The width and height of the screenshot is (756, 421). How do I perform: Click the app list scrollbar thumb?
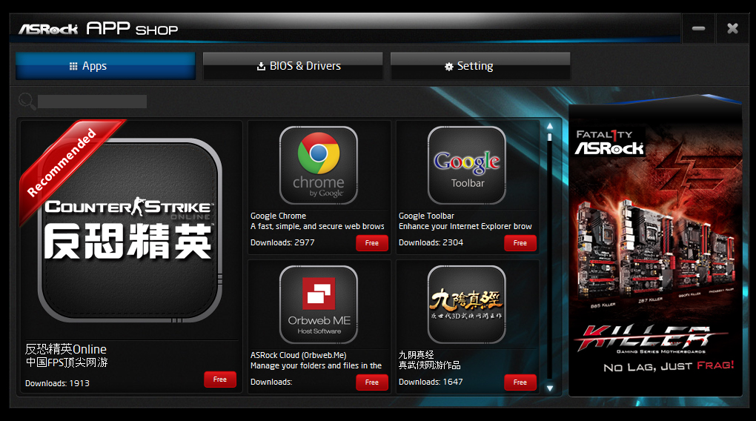[x=550, y=137]
